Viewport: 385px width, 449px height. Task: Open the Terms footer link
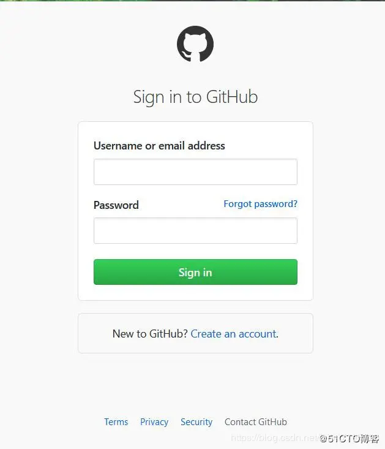(116, 422)
